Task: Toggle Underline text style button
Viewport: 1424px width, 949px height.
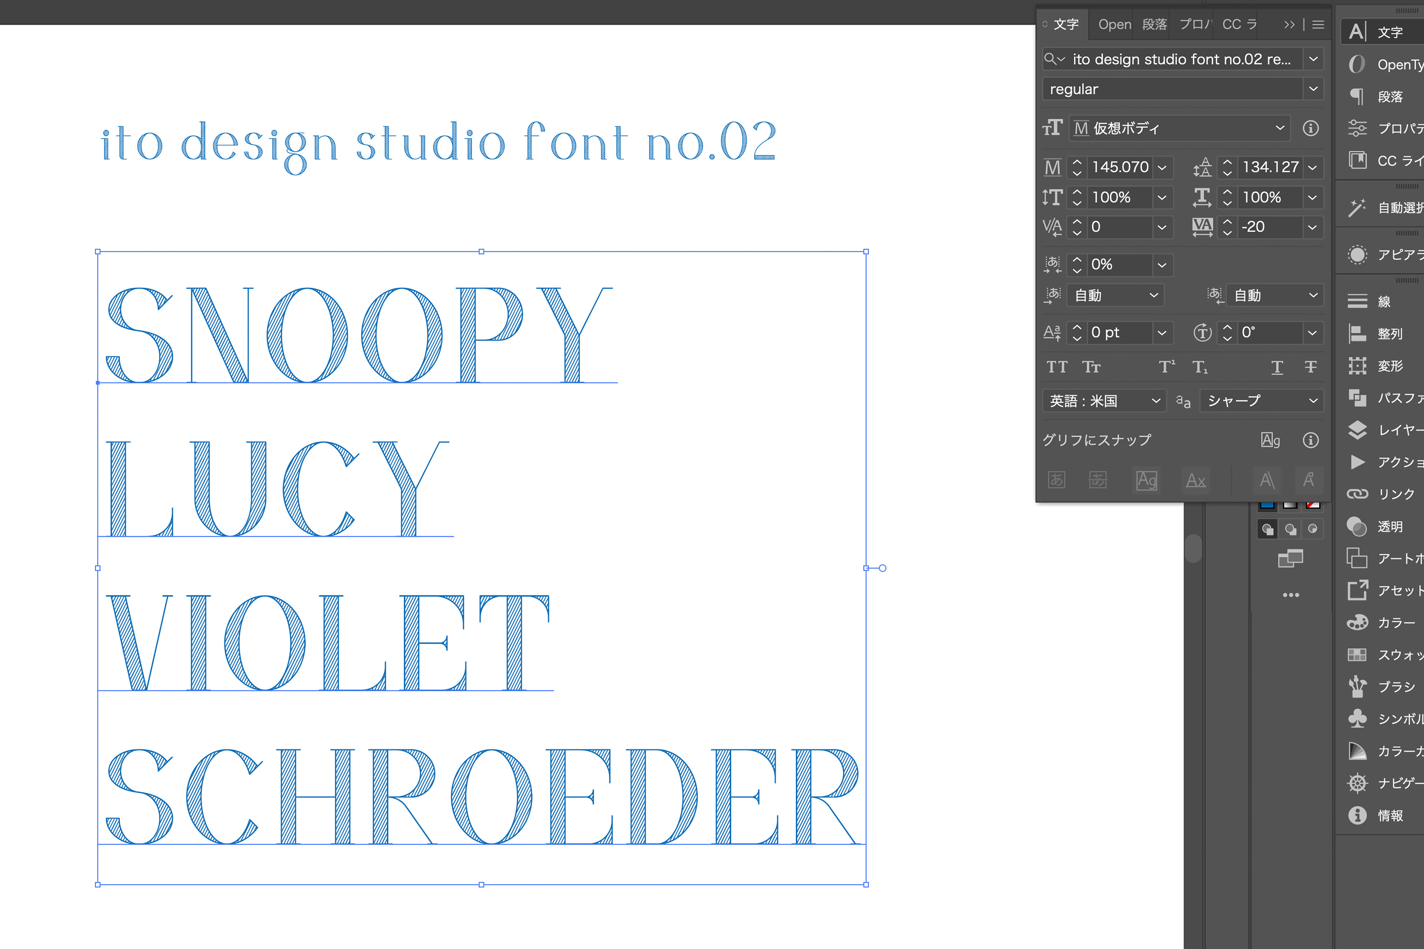Action: click(1277, 367)
